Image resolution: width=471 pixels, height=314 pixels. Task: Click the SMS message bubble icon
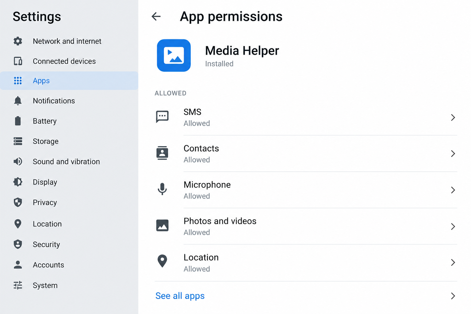pyautogui.click(x=162, y=117)
